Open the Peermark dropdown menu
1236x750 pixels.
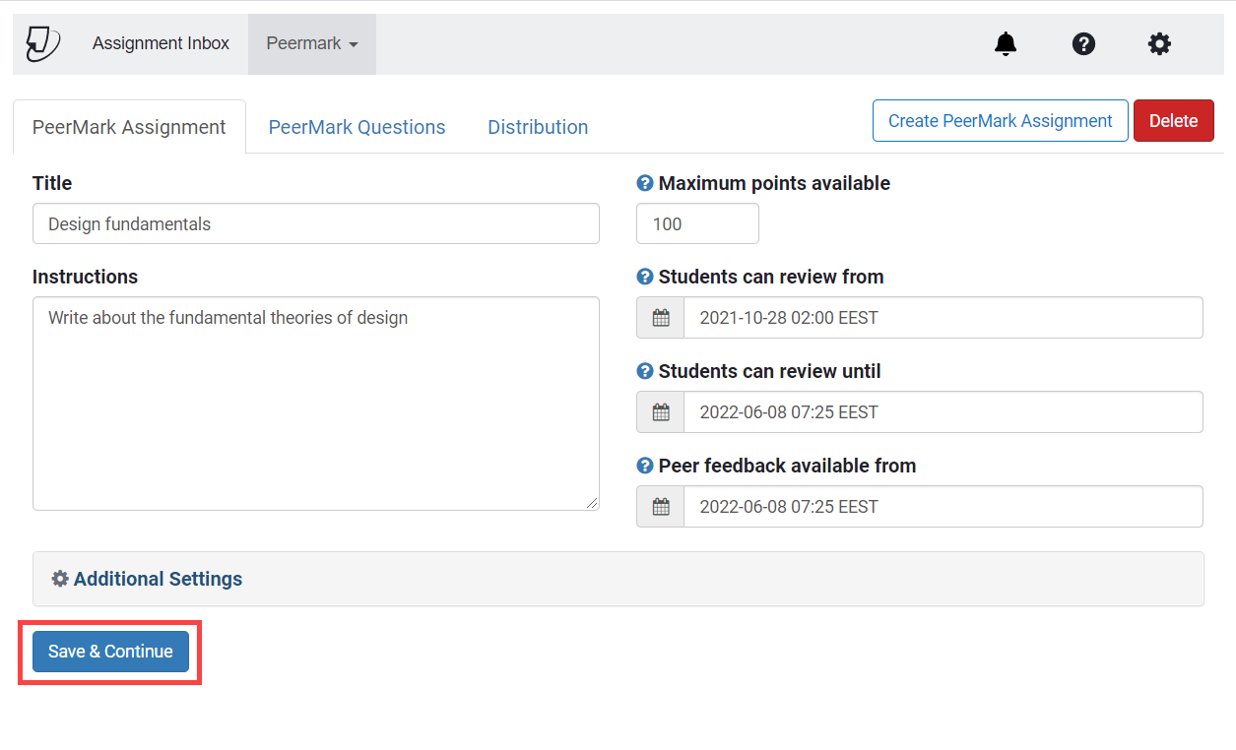click(311, 44)
